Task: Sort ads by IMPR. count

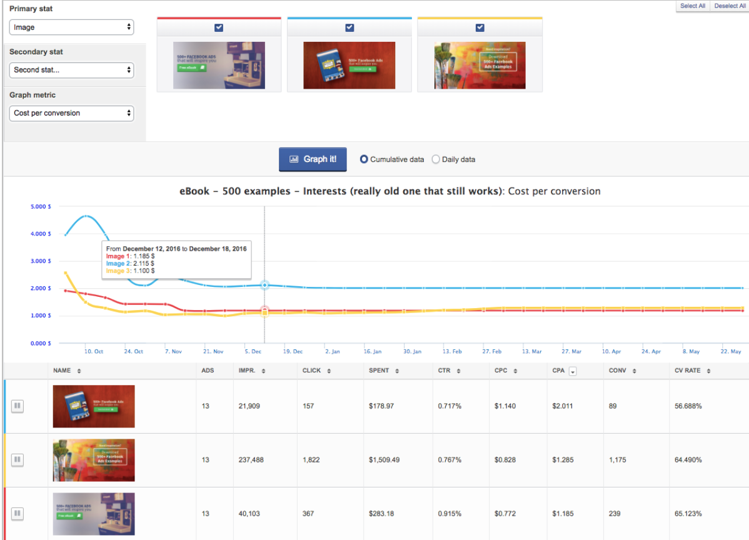Action: pyautogui.click(x=263, y=370)
